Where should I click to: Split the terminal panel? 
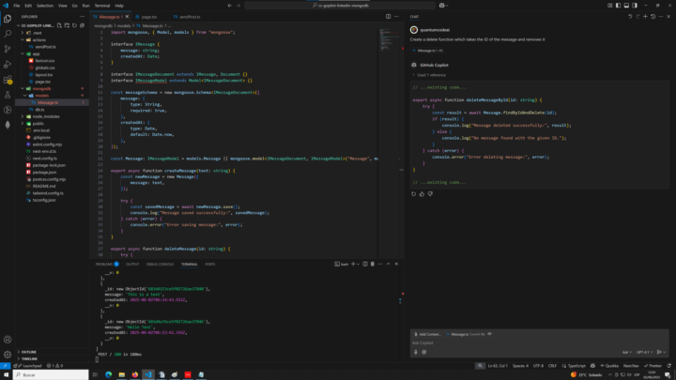[364, 264]
